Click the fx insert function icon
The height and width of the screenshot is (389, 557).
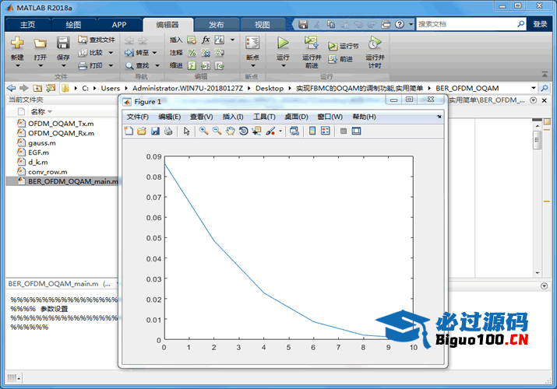point(206,40)
